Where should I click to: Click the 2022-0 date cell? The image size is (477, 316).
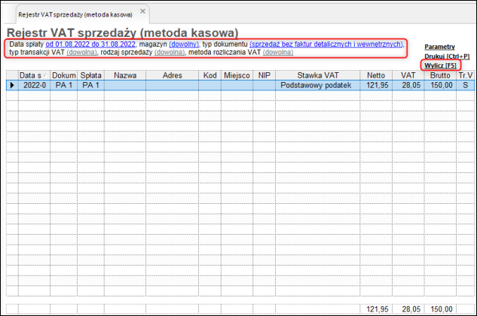[35, 85]
